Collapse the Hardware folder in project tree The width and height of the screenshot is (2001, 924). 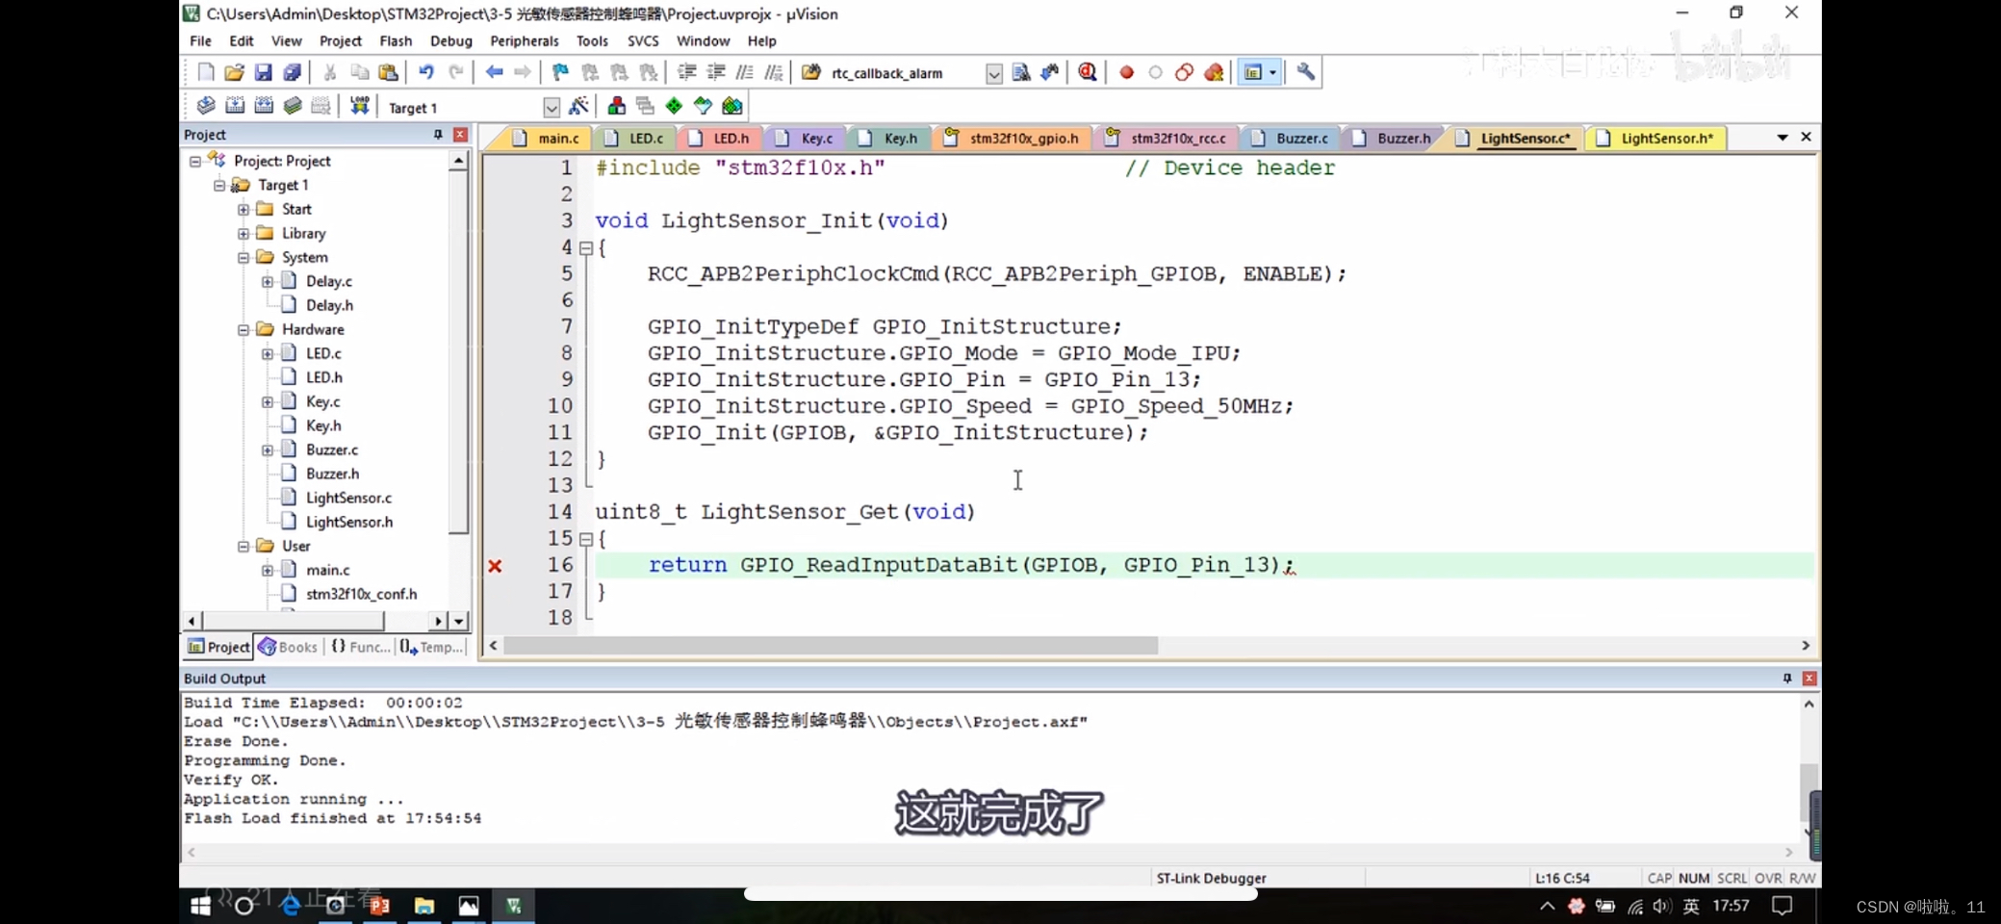click(x=244, y=329)
